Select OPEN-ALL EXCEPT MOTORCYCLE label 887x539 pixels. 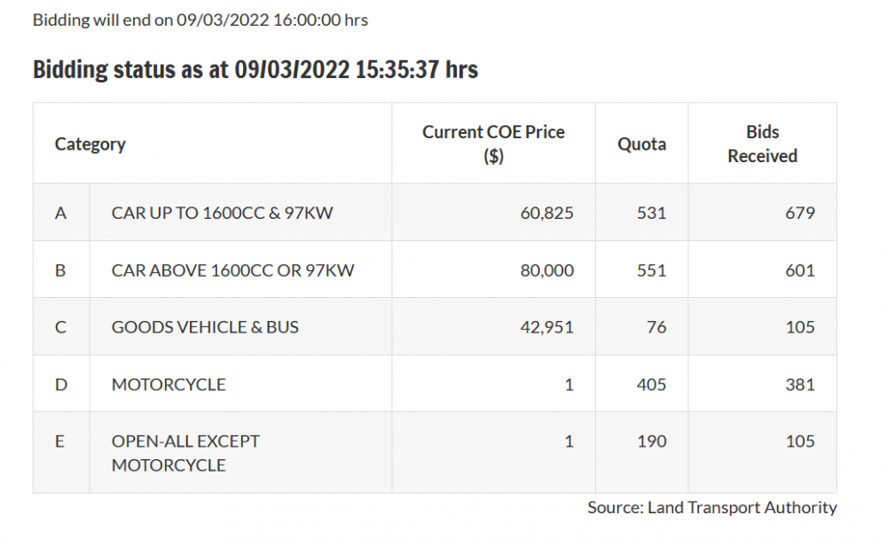pyautogui.click(x=185, y=453)
